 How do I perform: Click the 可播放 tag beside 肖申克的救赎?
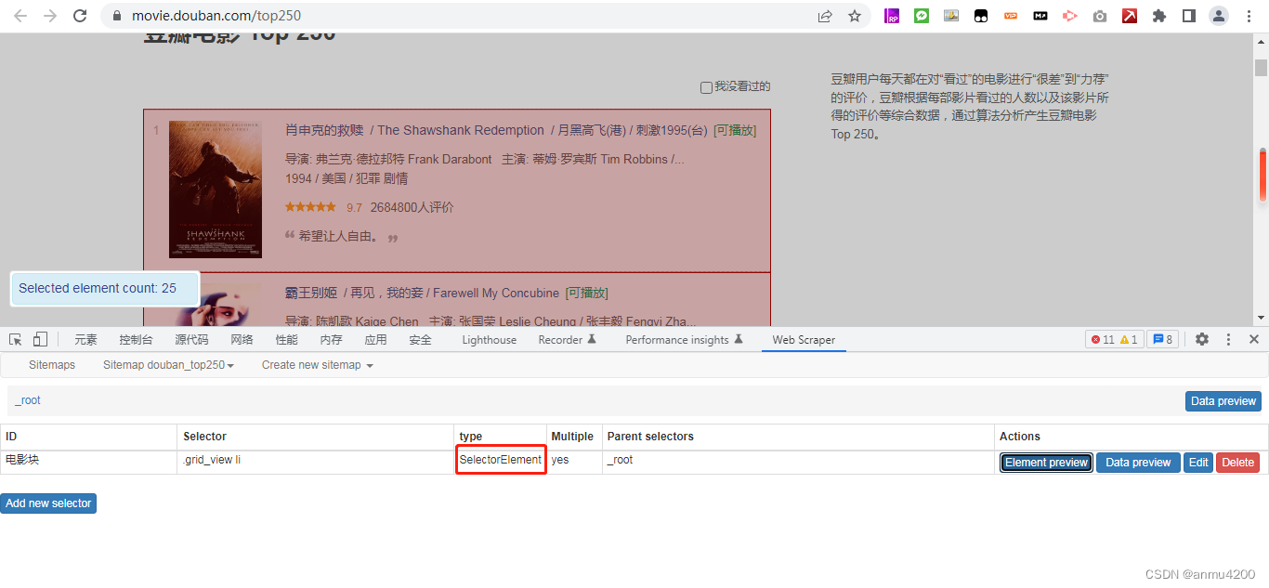(735, 130)
